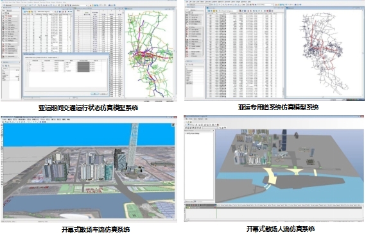Click Cancel in the top-left screenshot's dialog

click(x=103, y=93)
